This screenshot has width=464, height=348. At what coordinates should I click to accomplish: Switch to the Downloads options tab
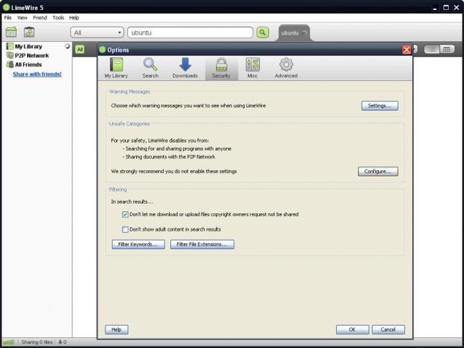pos(185,68)
